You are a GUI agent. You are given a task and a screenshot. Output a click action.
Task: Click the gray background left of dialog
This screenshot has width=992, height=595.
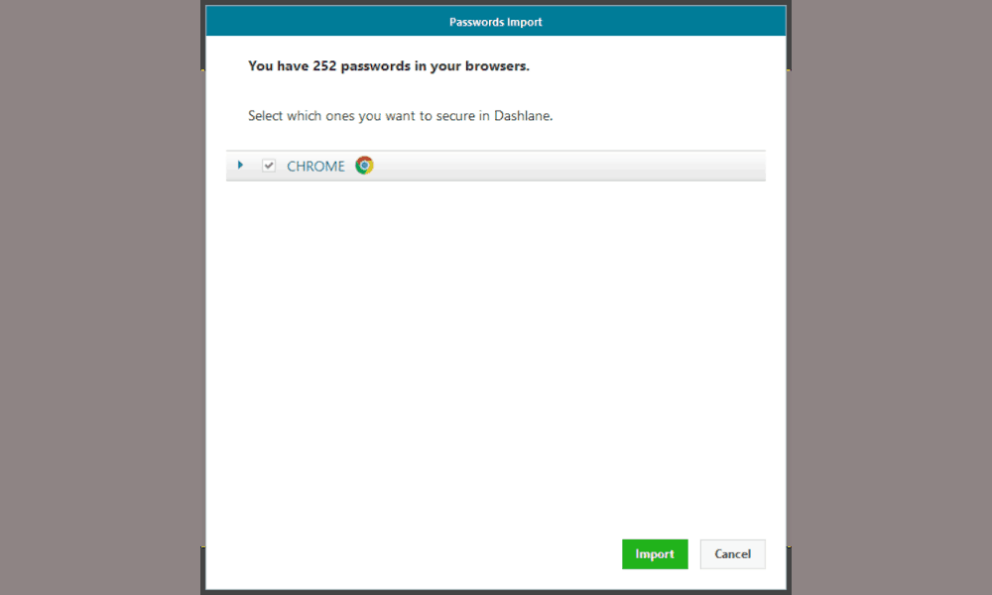(x=100, y=297)
